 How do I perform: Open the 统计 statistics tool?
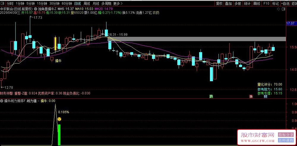pos(247,3)
